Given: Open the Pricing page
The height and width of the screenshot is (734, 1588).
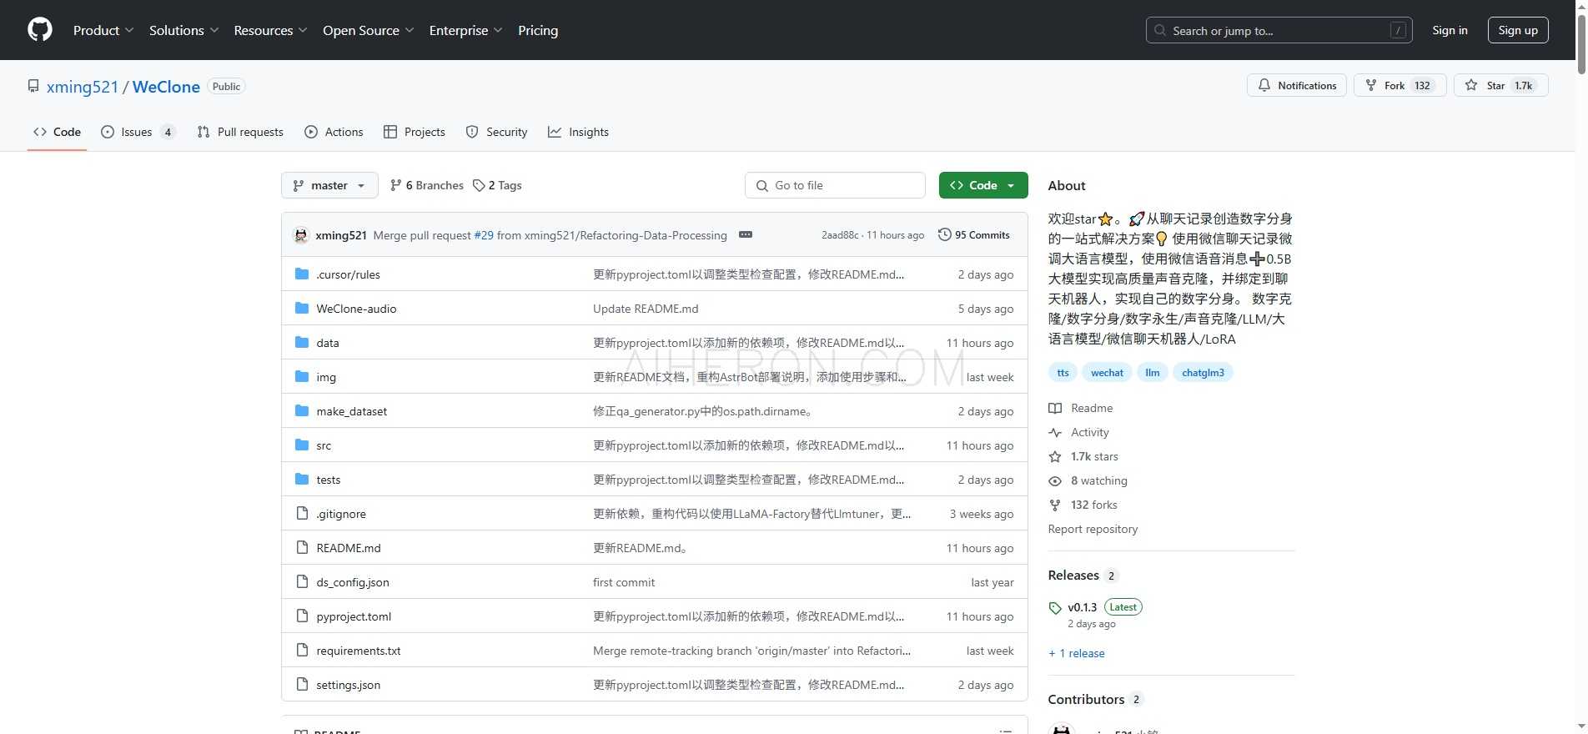Looking at the screenshot, I should tap(538, 30).
